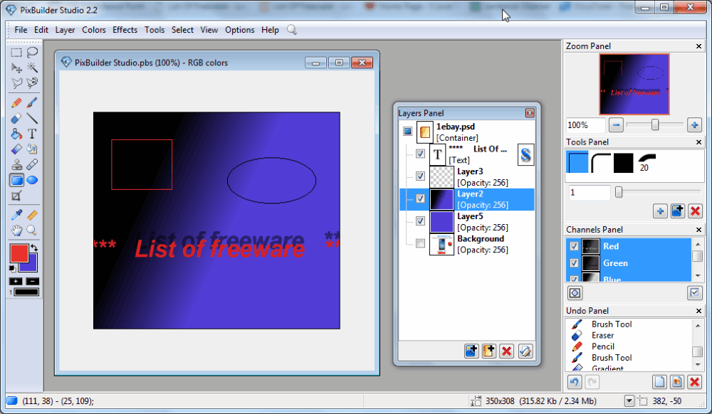
Task: Select the Rectangle shape tool
Action: coord(16,181)
